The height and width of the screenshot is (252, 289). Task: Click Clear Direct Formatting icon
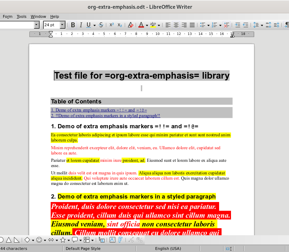[130, 25]
